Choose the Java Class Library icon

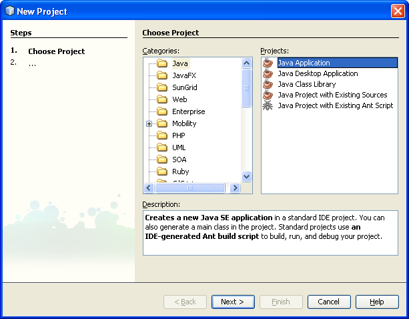click(268, 85)
